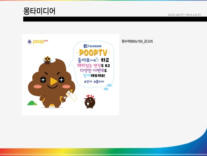Click the #덩이 hashtag
The width and height of the screenshot is (207, 156).
click(88, 82)
